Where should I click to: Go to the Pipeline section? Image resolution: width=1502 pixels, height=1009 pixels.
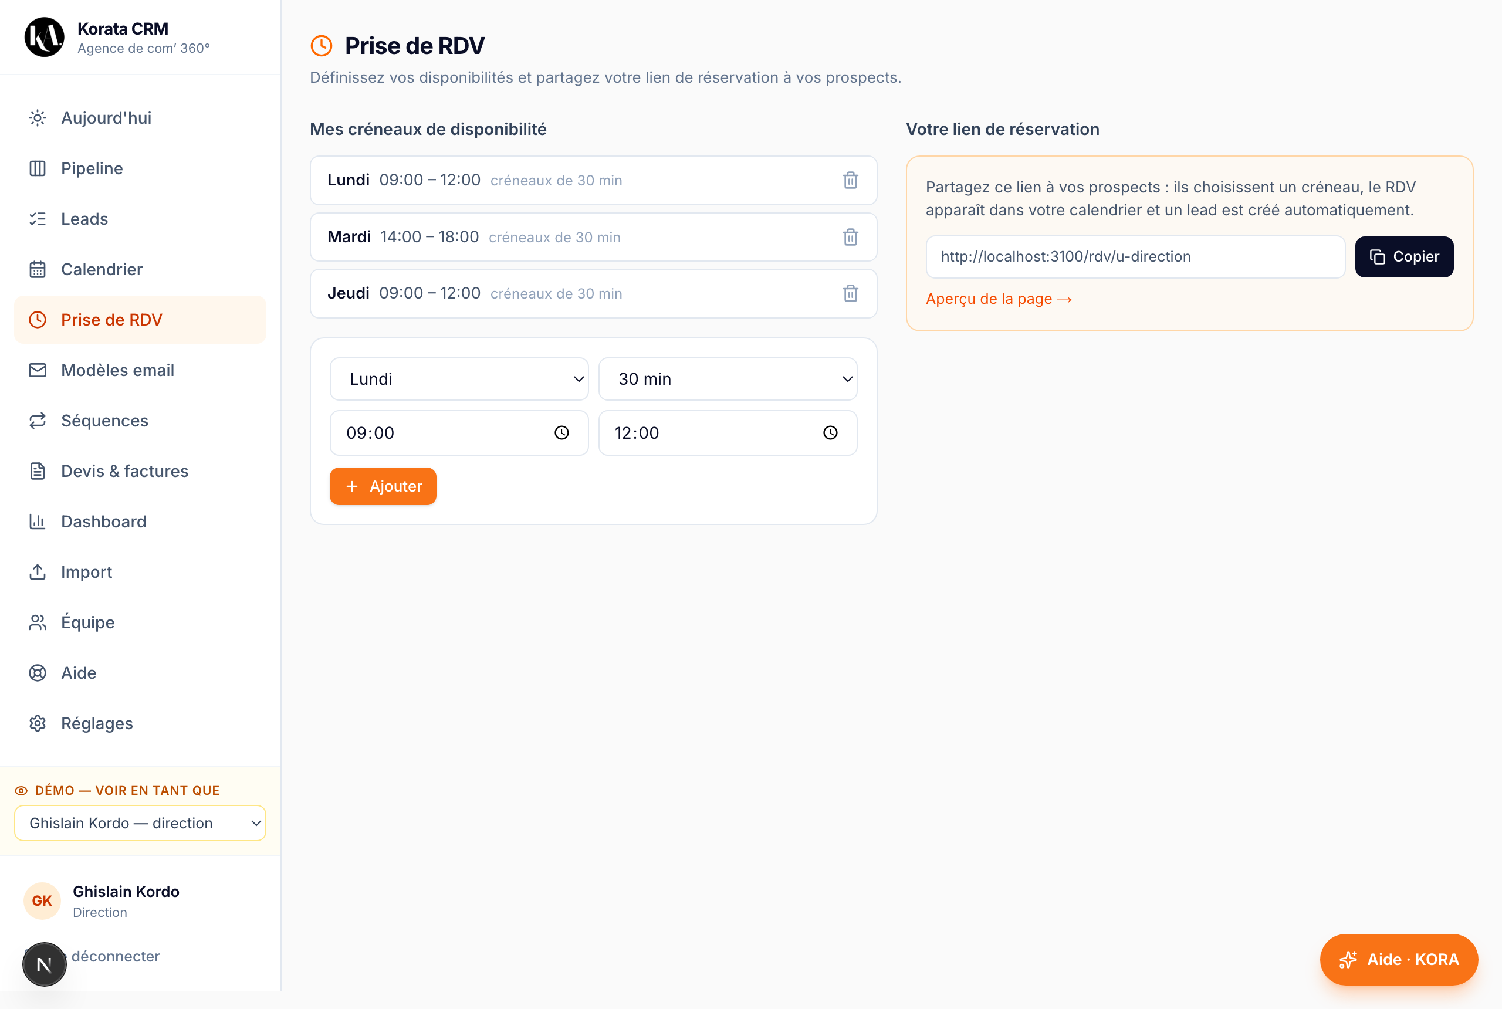point(140,168)
